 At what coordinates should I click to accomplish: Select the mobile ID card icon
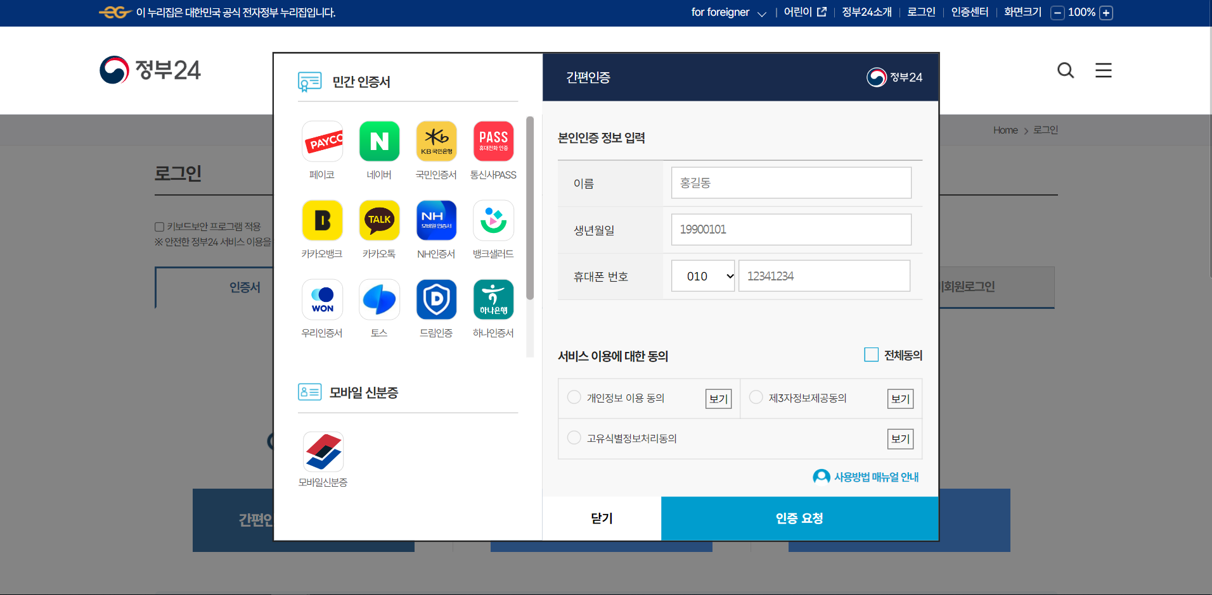(323, 452)
